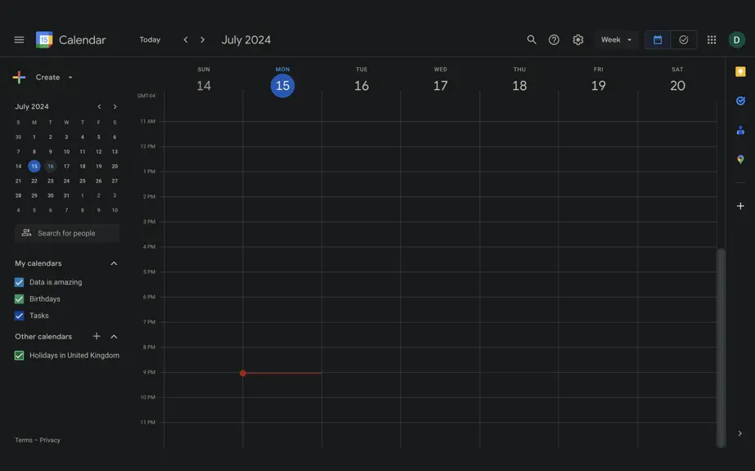The width and height of the screenshot is (755, 471).
Task: Select Monday 15 day header
Action: (x=283, y=86)
